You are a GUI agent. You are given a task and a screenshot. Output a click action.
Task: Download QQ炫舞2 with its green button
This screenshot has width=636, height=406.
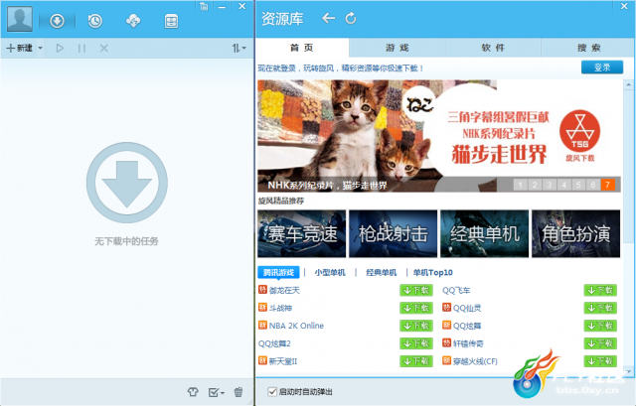click(416, 343)
